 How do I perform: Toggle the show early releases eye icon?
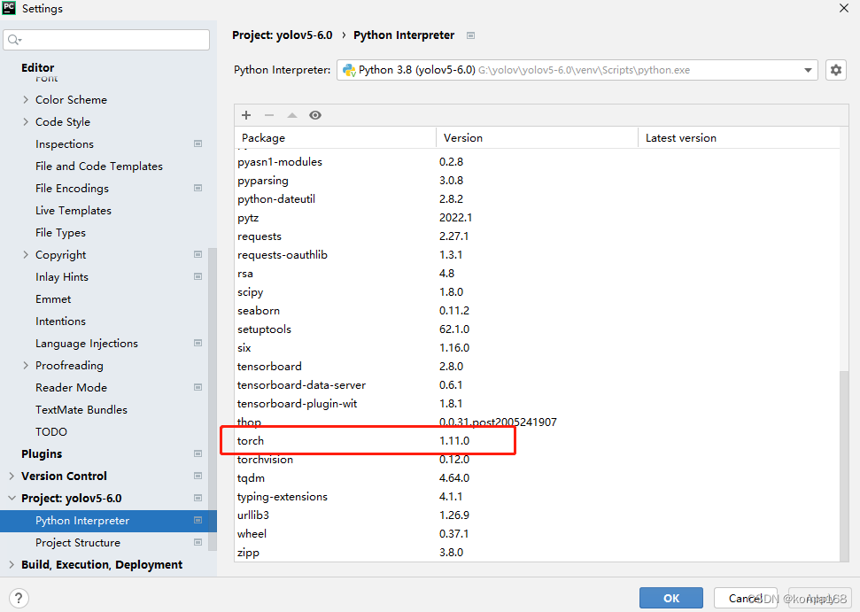pos(315,115)
